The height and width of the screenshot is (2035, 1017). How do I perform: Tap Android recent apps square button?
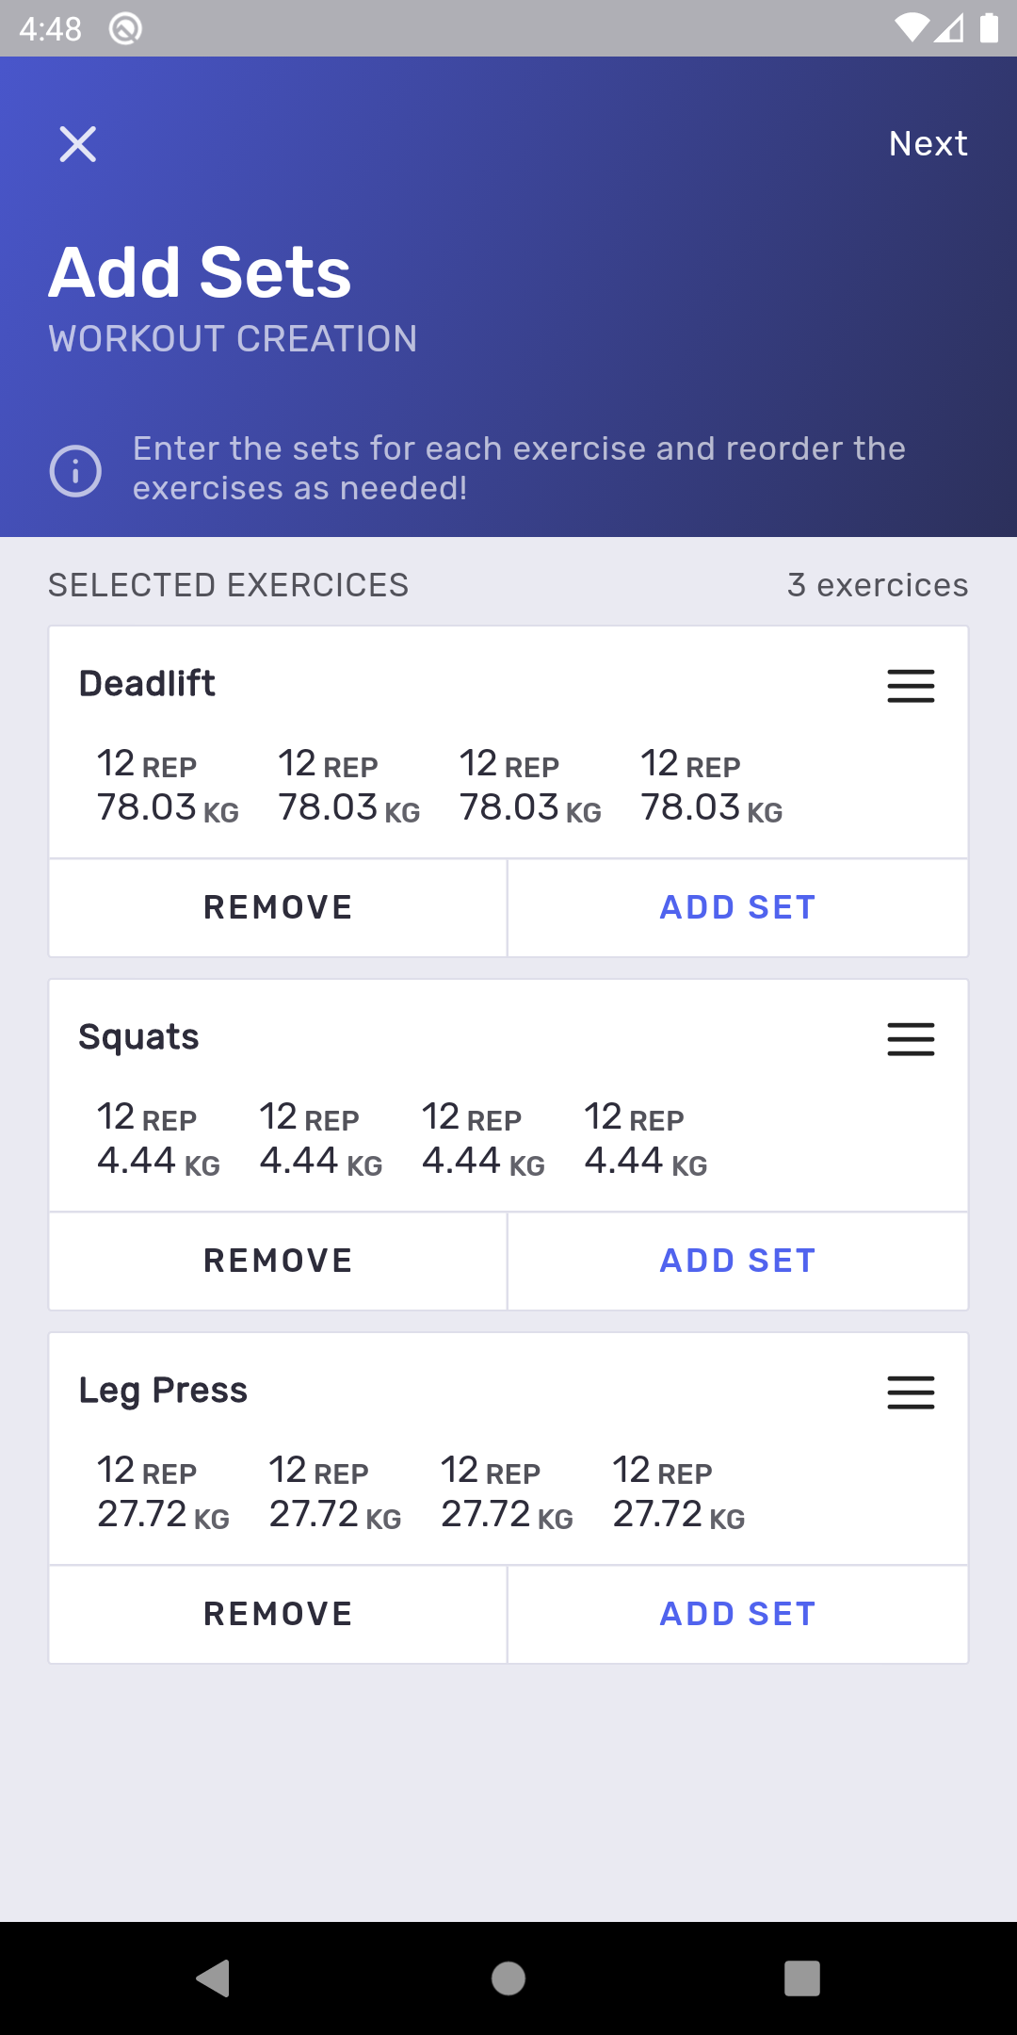click(802, 1978)
